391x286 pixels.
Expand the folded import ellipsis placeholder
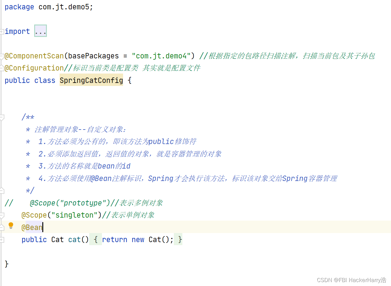(41, 31)
